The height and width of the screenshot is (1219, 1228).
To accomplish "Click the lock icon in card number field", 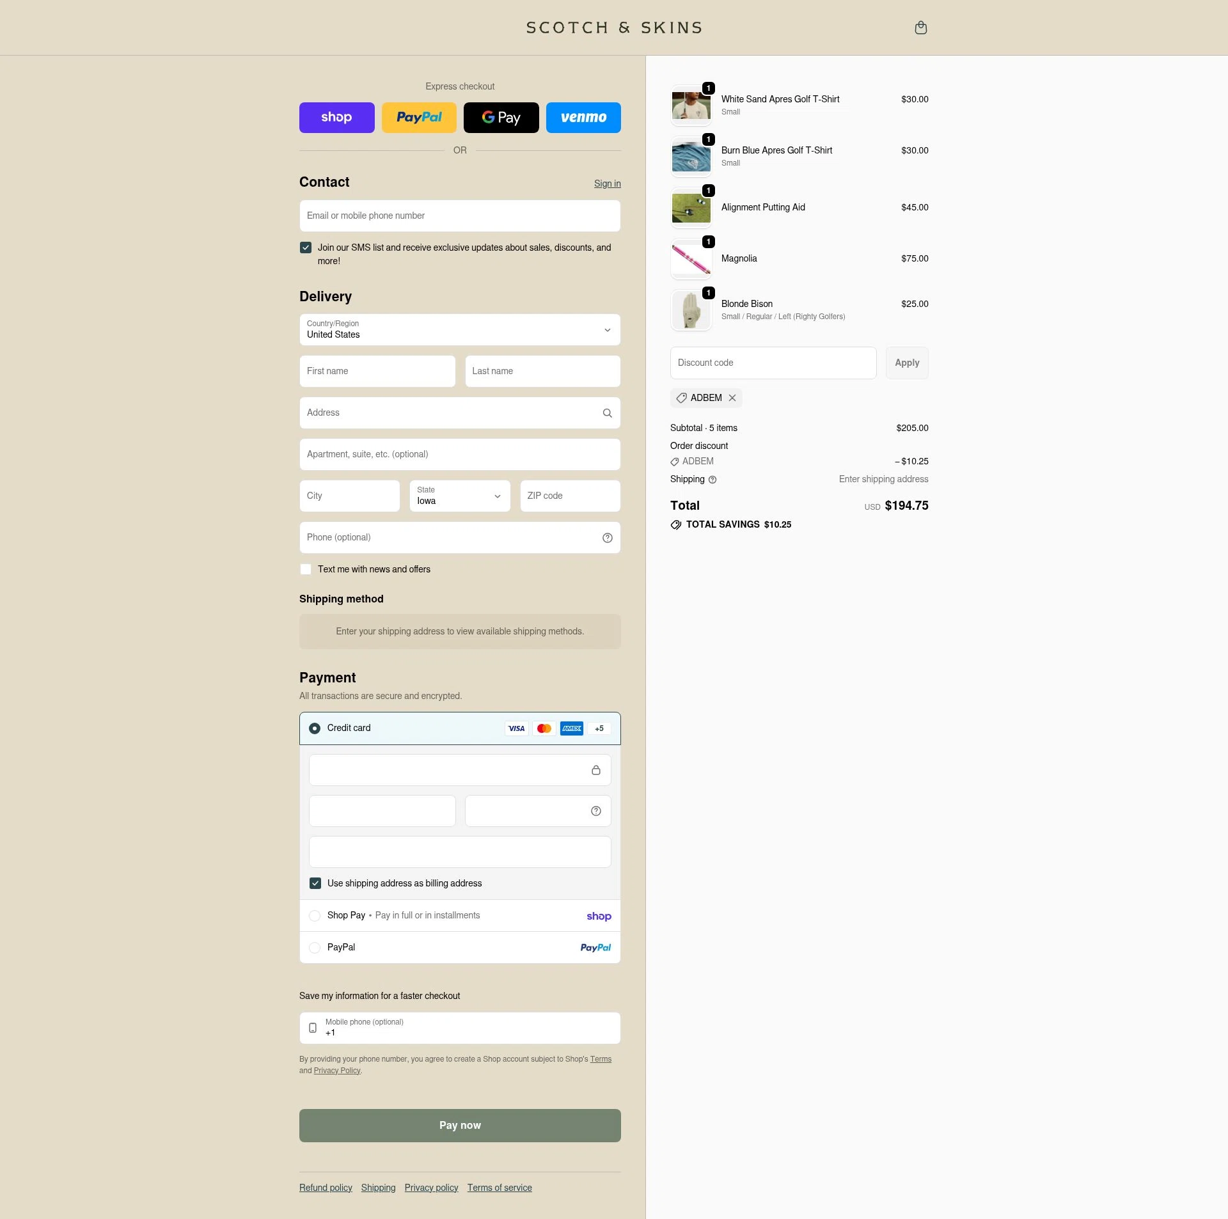I will (x=596, y=770).
